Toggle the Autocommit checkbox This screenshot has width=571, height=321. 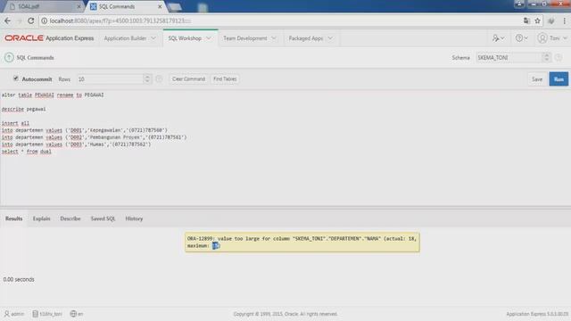(x=16, y=78)
